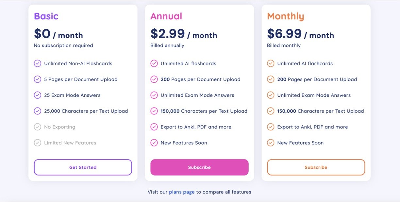This screenshot has height=202, width=400.
Task: Click the Annual plan heading
Action: pos(166,16)
